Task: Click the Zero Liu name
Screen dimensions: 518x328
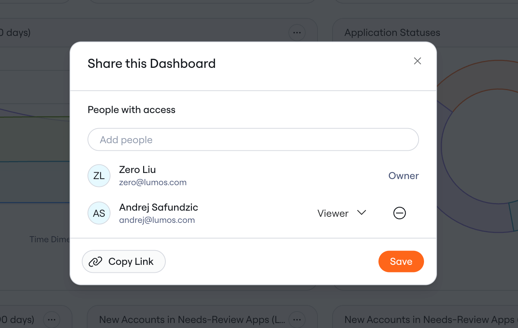Action: click(x=137, y=169)
